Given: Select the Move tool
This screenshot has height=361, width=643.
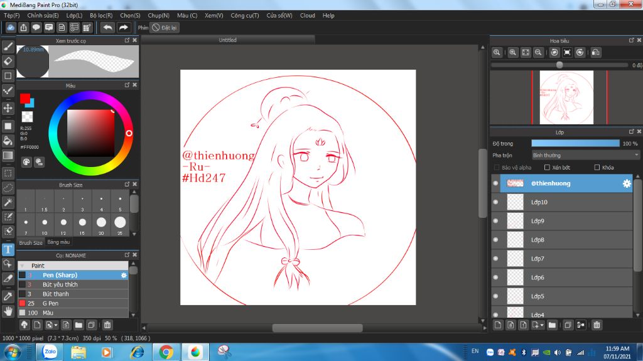Looking at the screenshot, I should 8,108.
